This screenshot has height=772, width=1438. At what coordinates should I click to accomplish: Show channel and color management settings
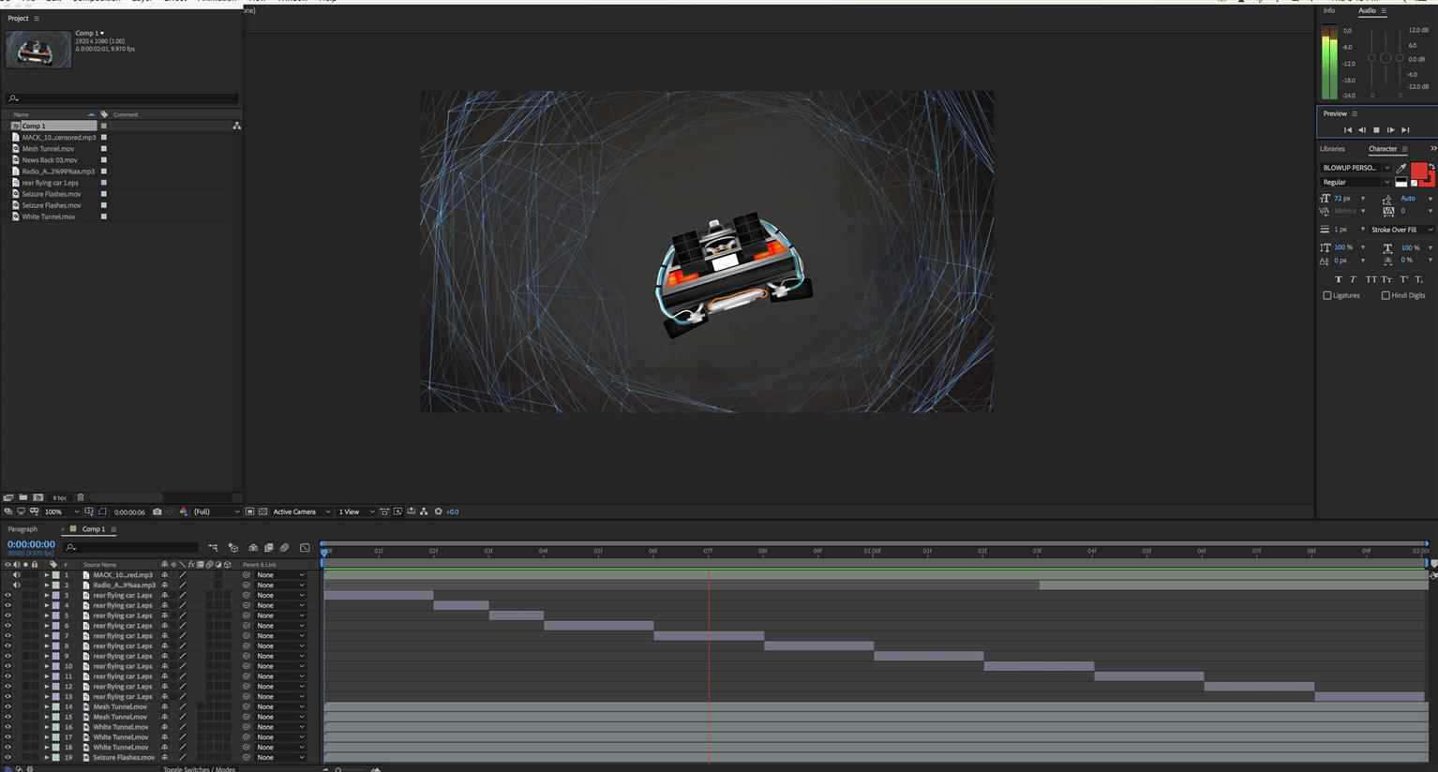coord(184,512)
